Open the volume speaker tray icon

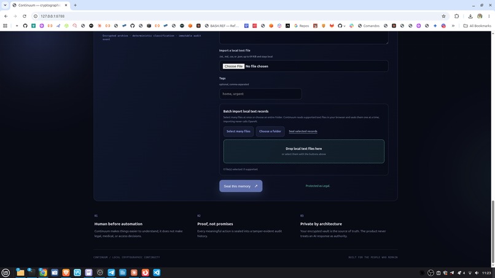[x=477, y=273]
